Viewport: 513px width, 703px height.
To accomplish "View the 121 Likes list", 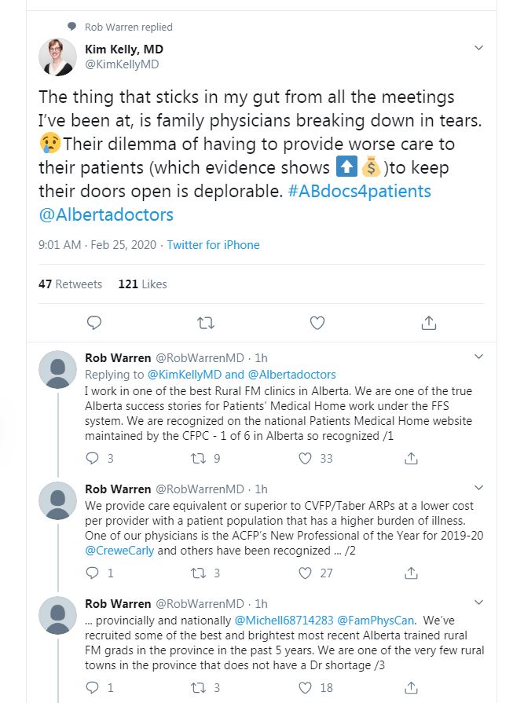I will pos(142,284).
